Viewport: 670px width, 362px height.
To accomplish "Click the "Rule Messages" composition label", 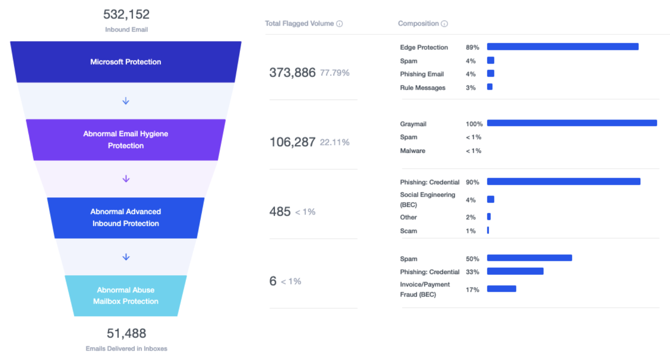I will coord(422,88).
